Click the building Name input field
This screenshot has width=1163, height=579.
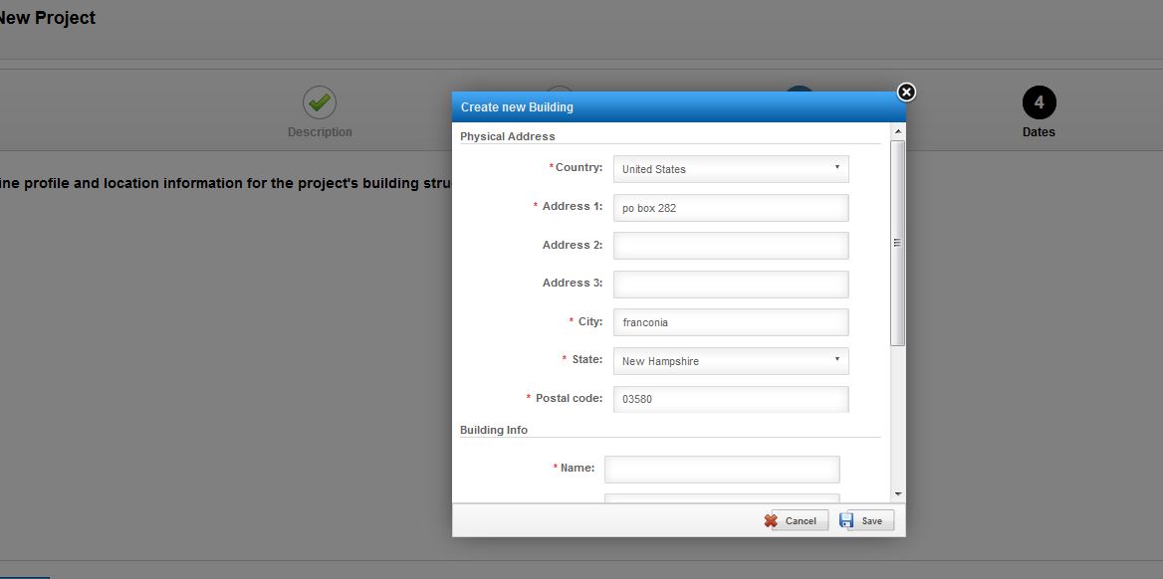[722, 470]
